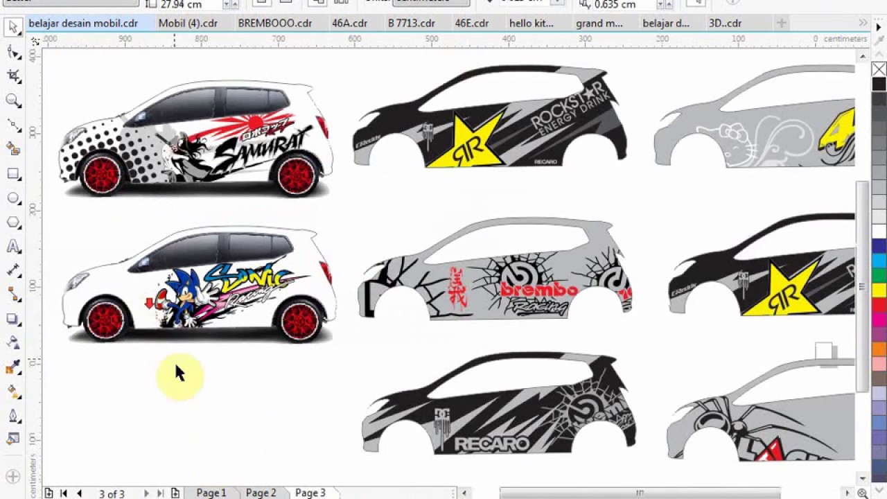
Task: Show hidden document tabs via double chevron
Action: point(863,23)
